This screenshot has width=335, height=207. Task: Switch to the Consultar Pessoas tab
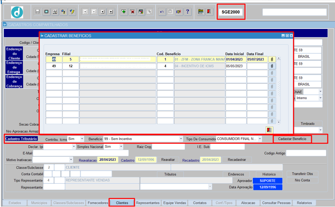pos(276,203)
